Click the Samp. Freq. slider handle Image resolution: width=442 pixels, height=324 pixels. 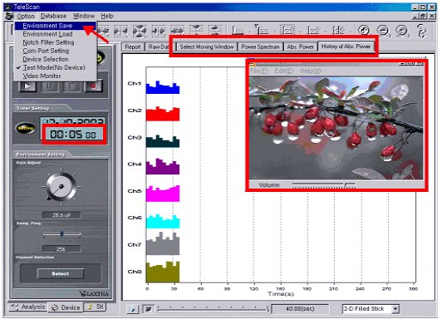pyautogui.click(x=62, y=233)
